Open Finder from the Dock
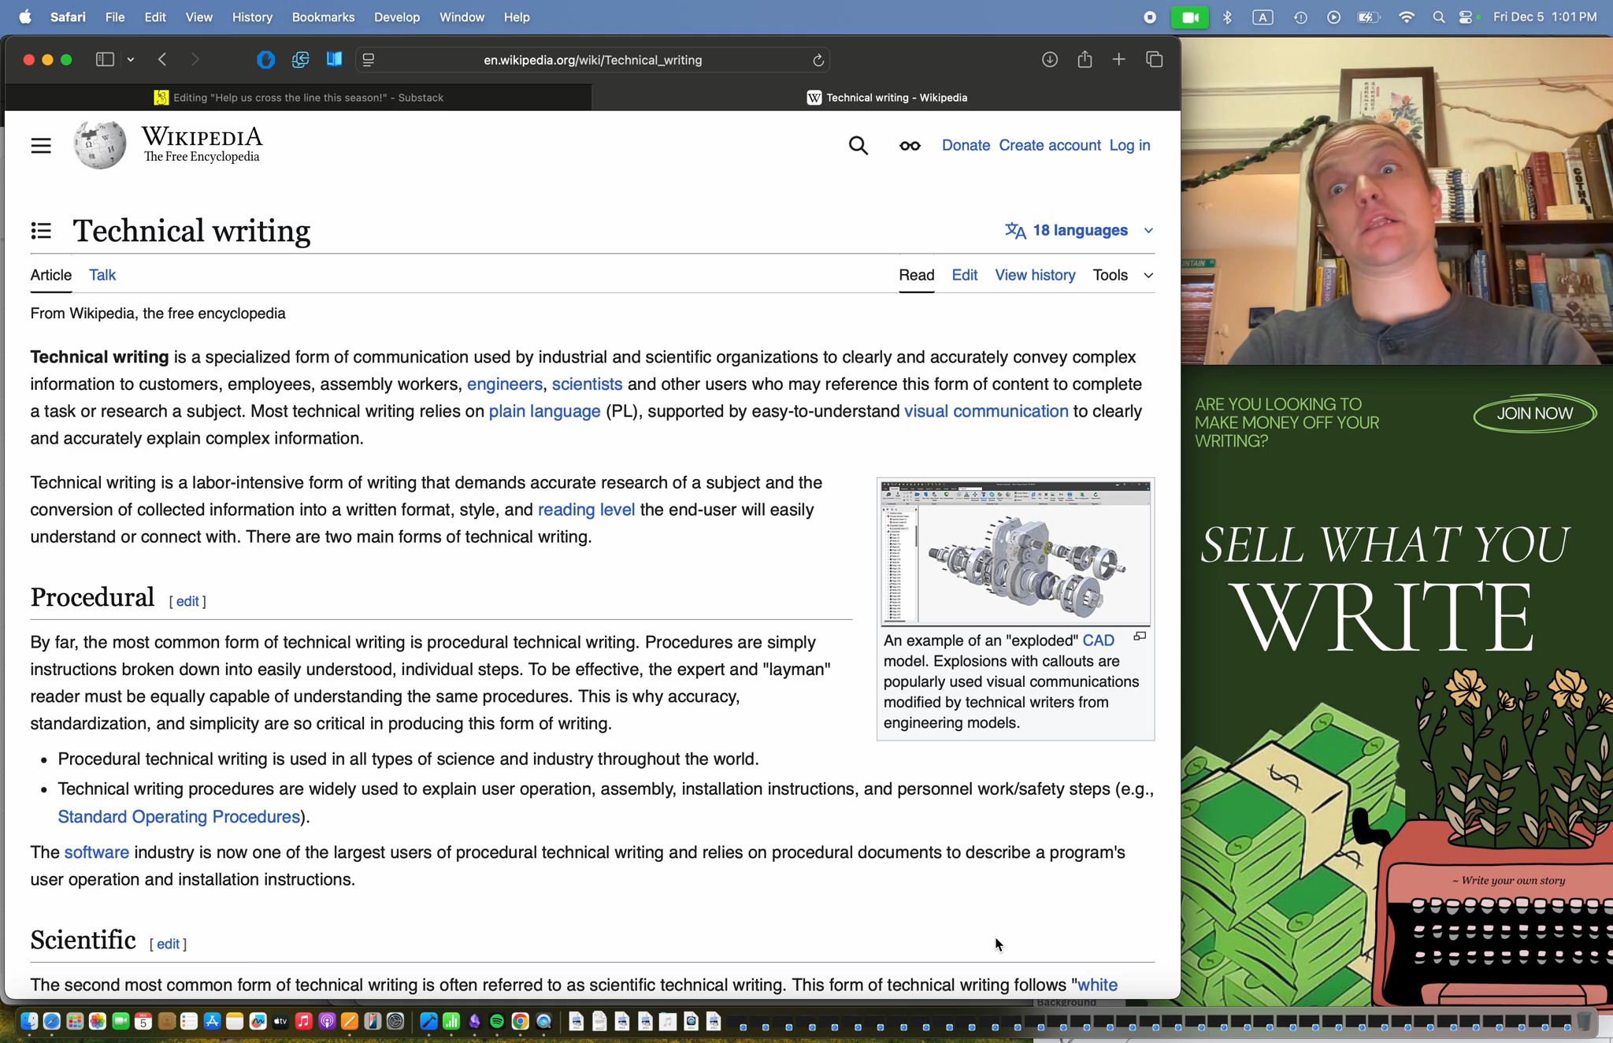The width and height of the screenshot is (1613, 1043). click(x=29, y=1022)
